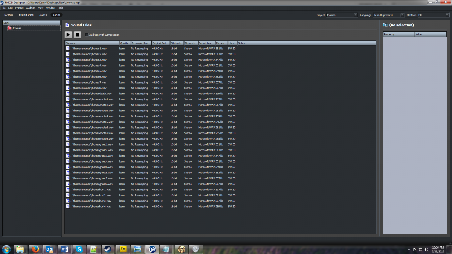Open the View menu
This screenshot has width=452, height=254.
(41, 8)
